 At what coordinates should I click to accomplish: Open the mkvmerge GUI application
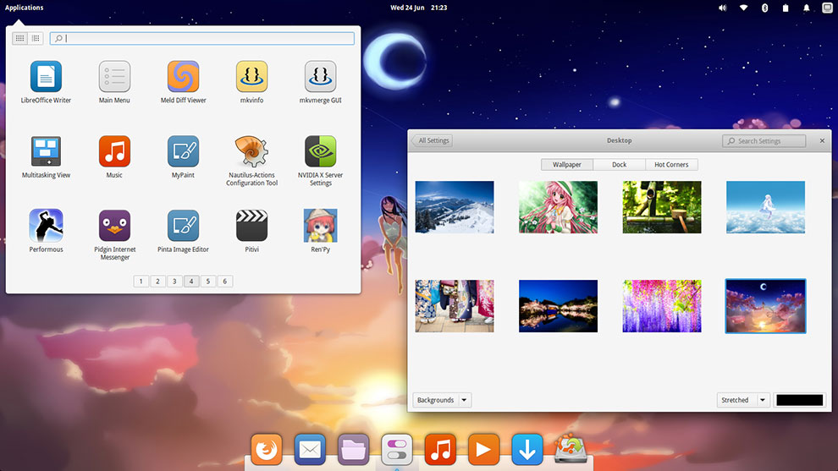[320, 77]
